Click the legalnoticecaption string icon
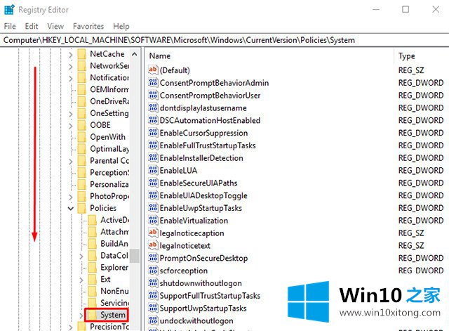The width and height of the screenshot is (449, 331). tap(153, 233)
